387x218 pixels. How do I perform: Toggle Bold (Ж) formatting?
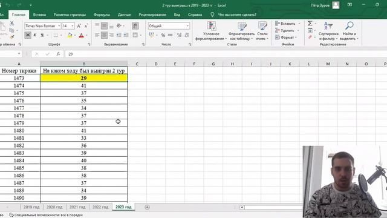[28, 35]
